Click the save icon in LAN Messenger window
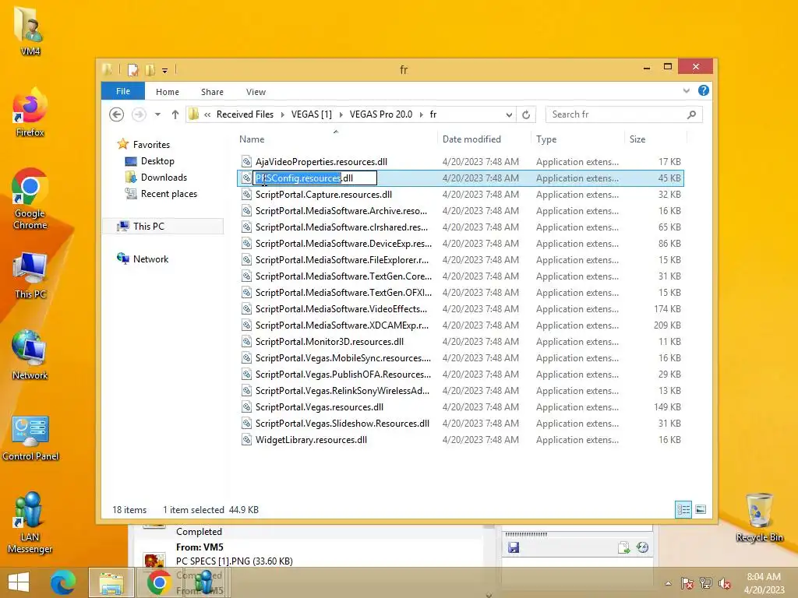The image size is (798, 598). (514, 547)
